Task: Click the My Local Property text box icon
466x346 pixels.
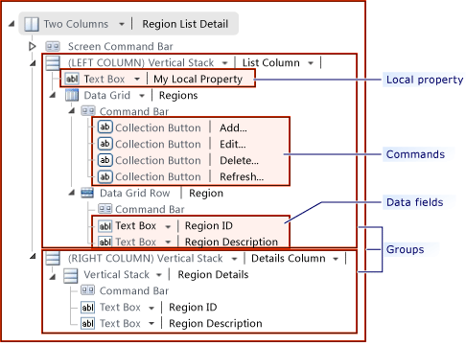Action: coord(72,79)
